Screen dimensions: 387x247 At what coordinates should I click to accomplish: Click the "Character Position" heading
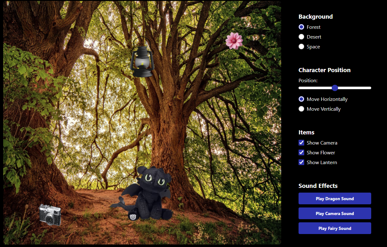324,70
